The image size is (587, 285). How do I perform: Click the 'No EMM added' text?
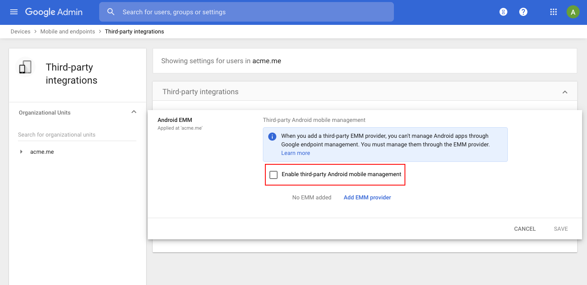pos(312,197)
